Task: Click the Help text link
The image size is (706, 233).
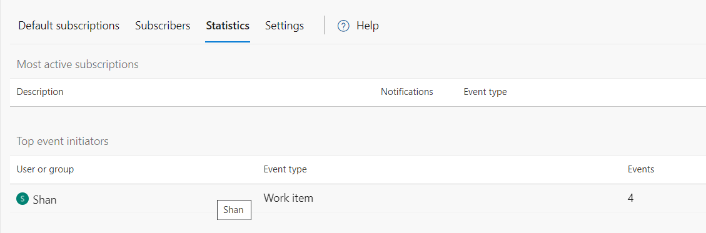Action: click(368, 26)
